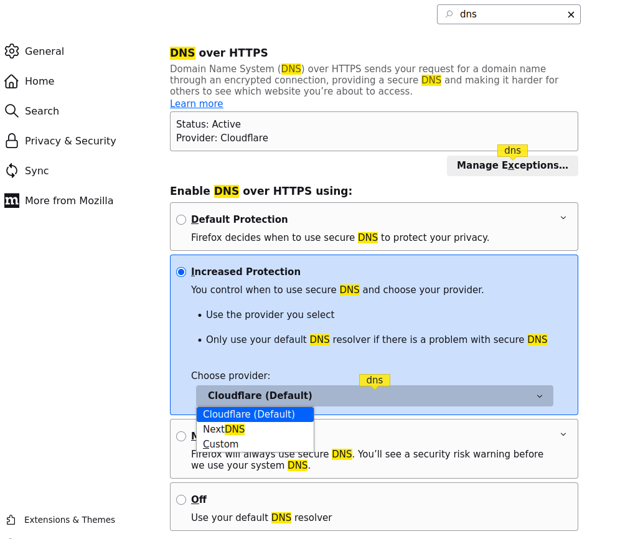Expand Max Protection details chevron
The width and height of the screenshot is (643, 539).
coord(563,434)
